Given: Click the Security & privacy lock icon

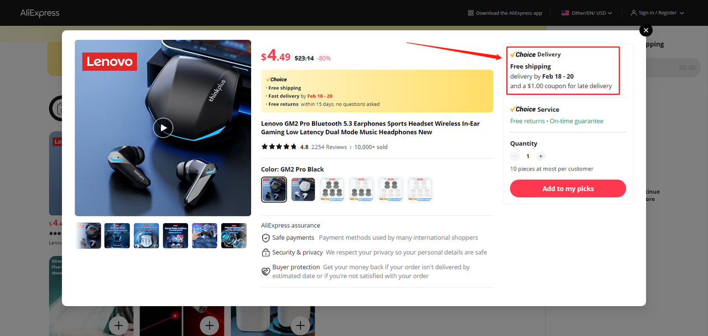Looking at the screenshot, I should click(265, 252).
